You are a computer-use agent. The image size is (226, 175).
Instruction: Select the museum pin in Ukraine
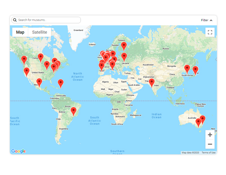tap(124, 57)
